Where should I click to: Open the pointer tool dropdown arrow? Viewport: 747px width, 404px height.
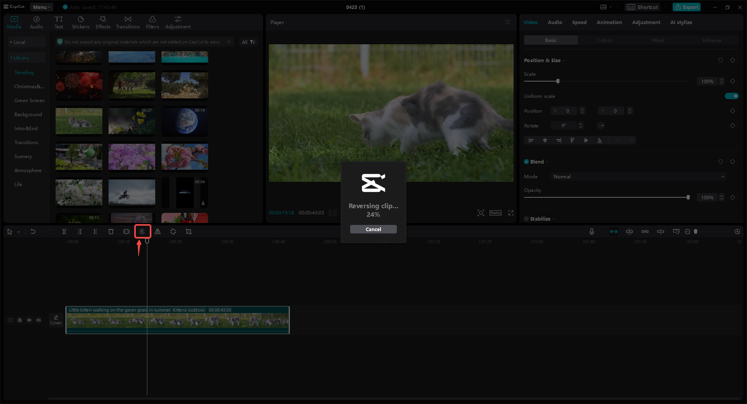(18, 232)
